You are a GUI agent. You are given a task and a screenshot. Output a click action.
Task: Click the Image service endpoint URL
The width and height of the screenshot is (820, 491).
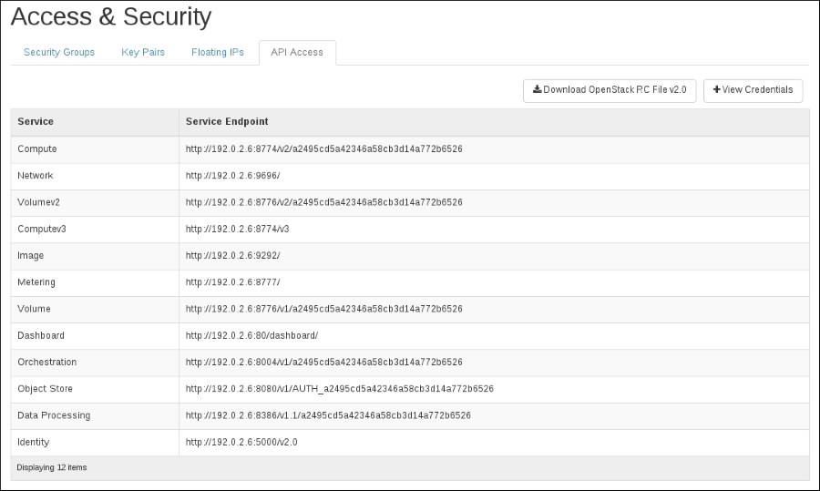point(233,256)
